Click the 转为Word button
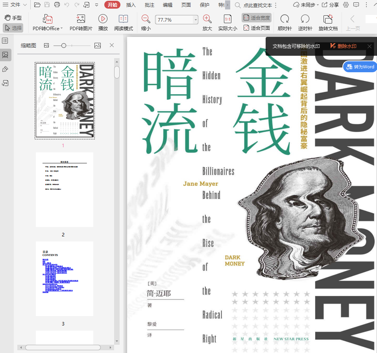This screenshot has width=377, height=353. tap(360, 67)
